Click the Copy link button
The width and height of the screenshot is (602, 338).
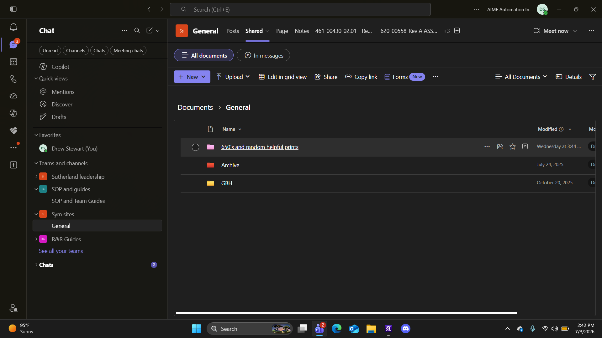point(361,77)
